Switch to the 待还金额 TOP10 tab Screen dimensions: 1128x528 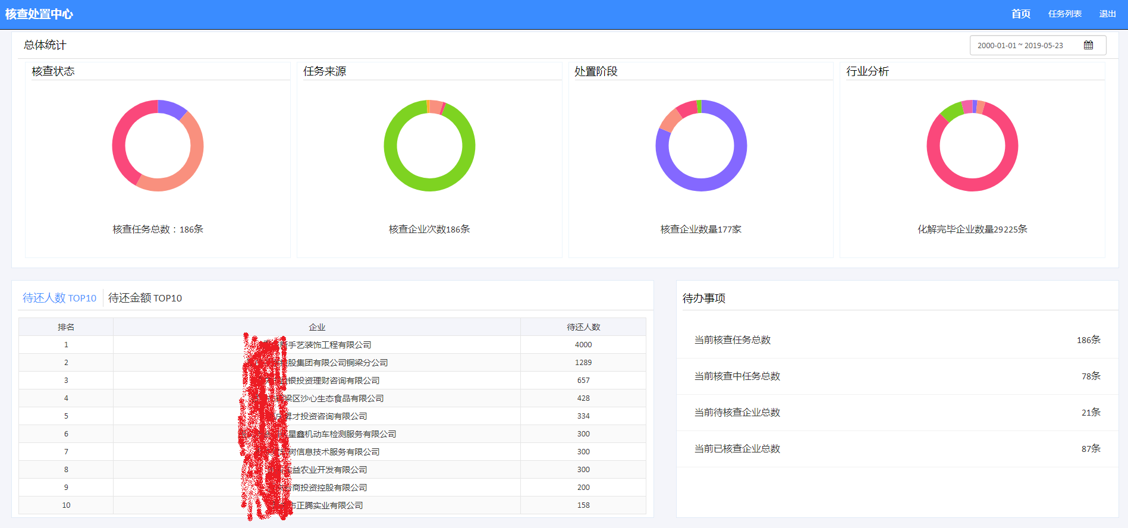tap(145, 298)
